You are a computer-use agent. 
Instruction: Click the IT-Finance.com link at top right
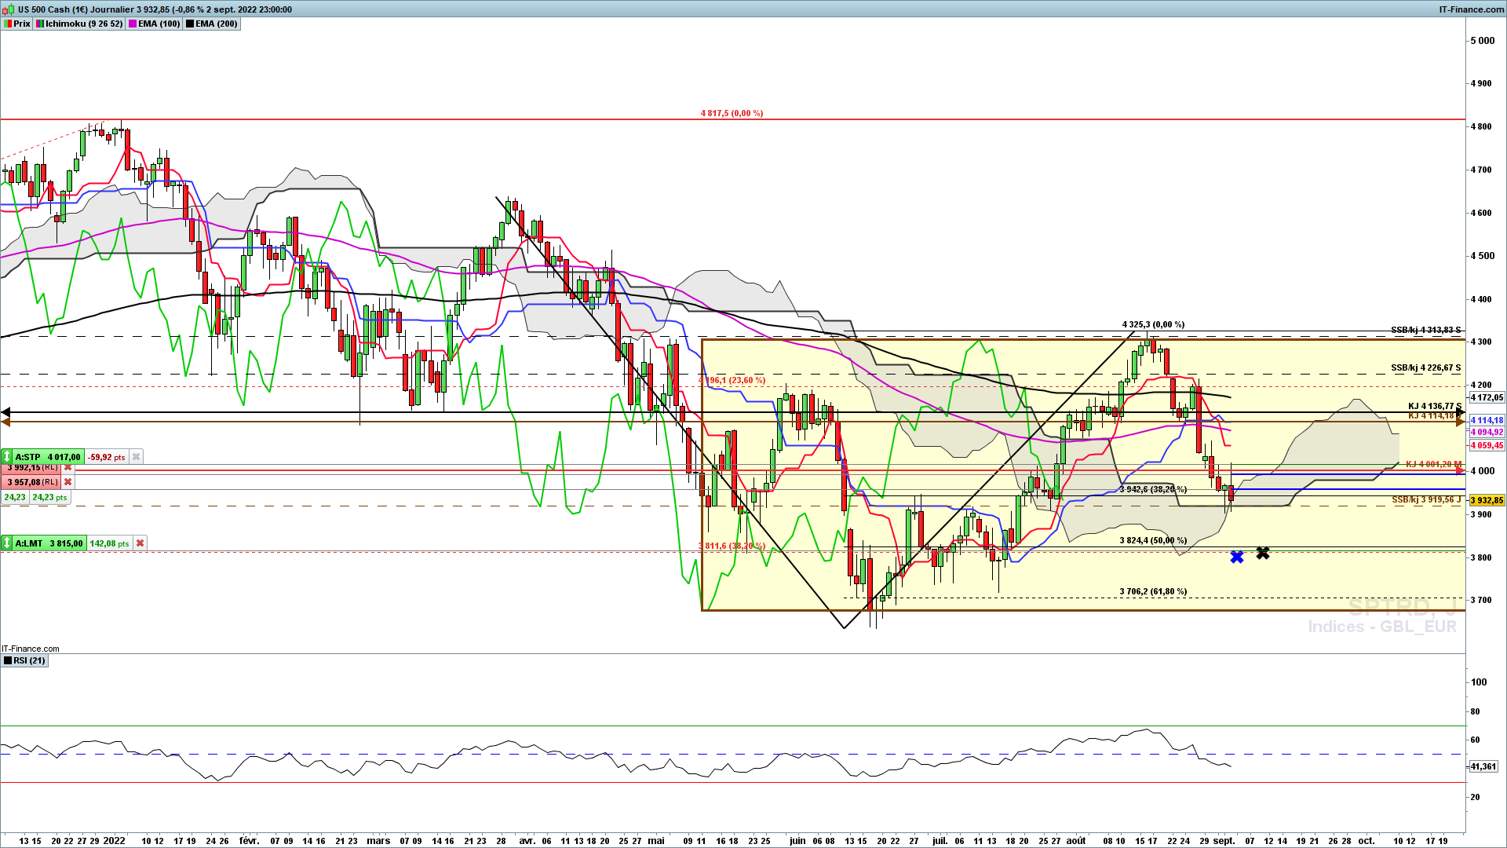1472,9
